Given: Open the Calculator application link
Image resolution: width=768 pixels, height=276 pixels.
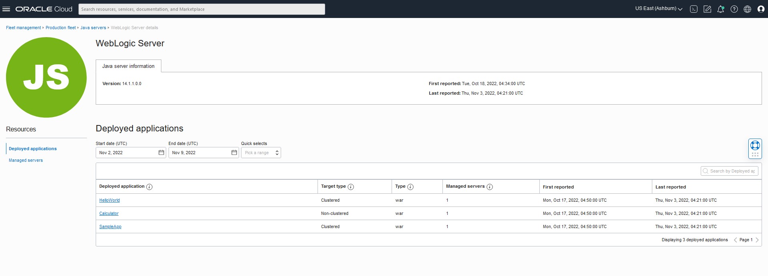Looking at the screenshot, I should pyautogui.click(x=109, y=213).
